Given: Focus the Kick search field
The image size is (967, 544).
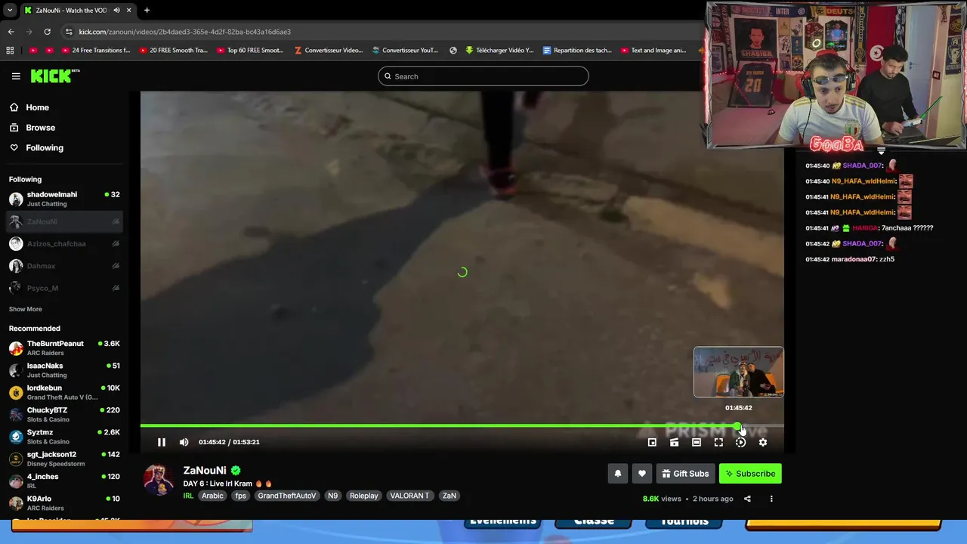Looking at the screenshot, I should point(483,76).
